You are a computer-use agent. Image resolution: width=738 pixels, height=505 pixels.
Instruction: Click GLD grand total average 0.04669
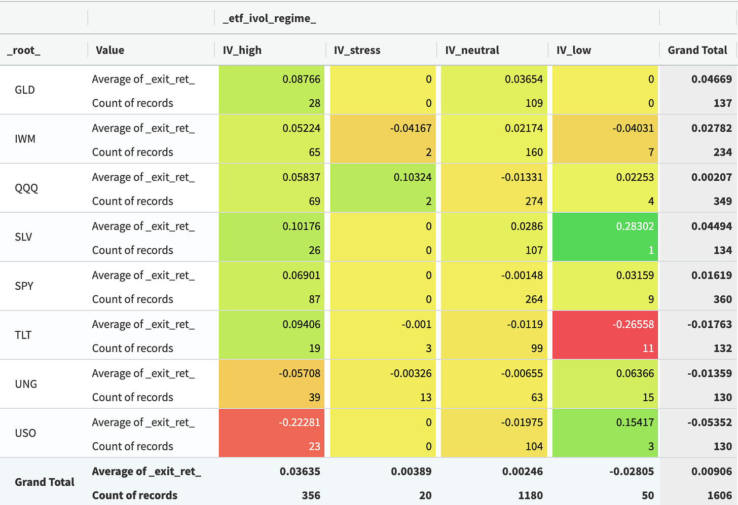(712, 79)
